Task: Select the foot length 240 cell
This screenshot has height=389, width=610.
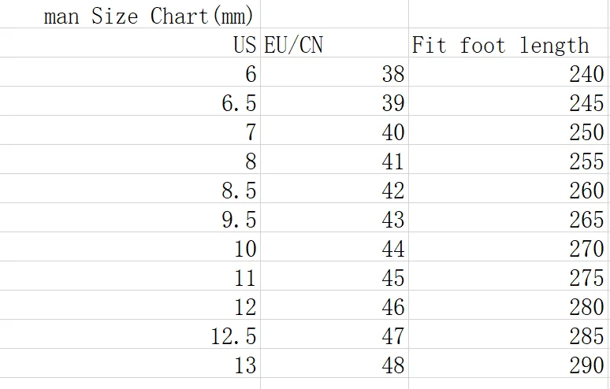Action: point(508,72)
